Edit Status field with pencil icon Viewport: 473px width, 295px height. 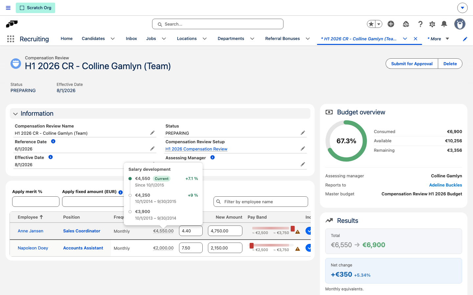click(303, 133)
